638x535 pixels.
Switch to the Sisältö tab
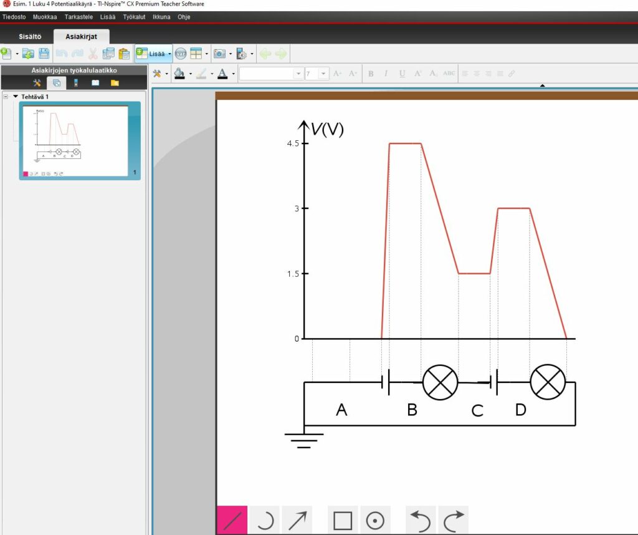click(x=30, y=37)
